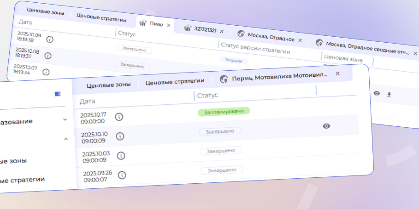The image size is (419, 209).
Task: Click Завершено badge in back window 2025.10.09 row
Action: (x=134, y=49)
